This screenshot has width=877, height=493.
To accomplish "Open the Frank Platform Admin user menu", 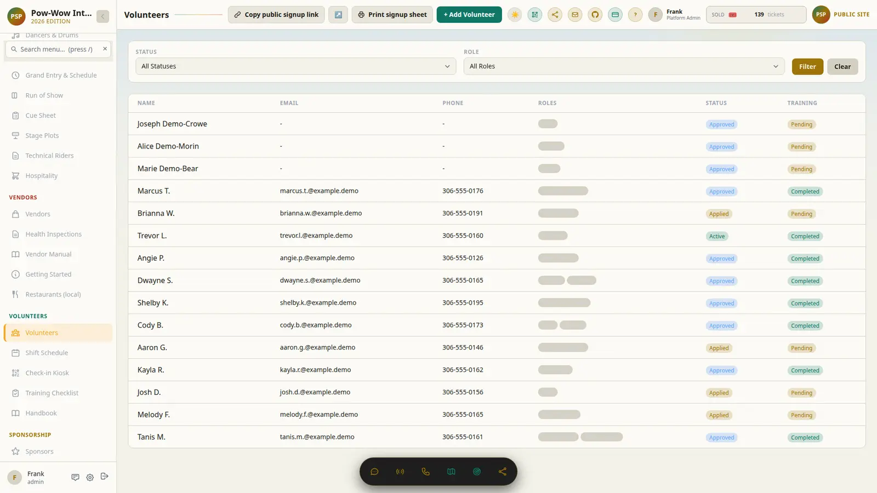I will click(x=674, y=15).
